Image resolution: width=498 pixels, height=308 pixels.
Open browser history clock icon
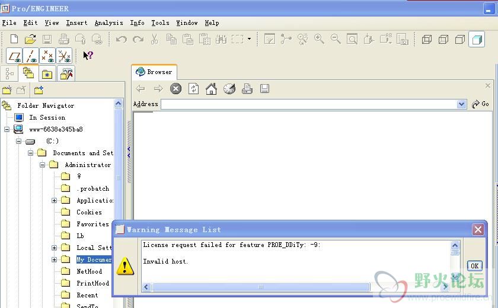tap(229, 89)
